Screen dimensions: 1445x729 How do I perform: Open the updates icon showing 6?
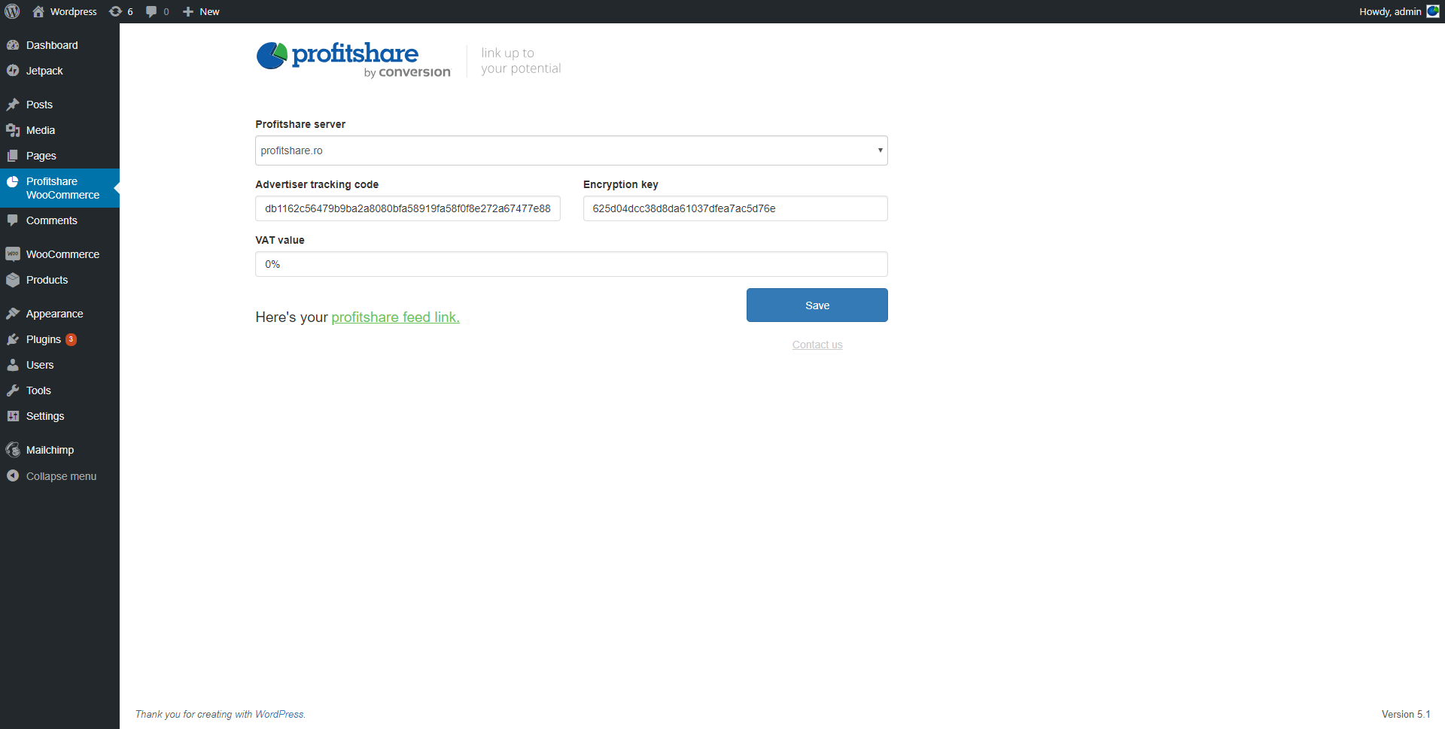(x=115, y=11)
